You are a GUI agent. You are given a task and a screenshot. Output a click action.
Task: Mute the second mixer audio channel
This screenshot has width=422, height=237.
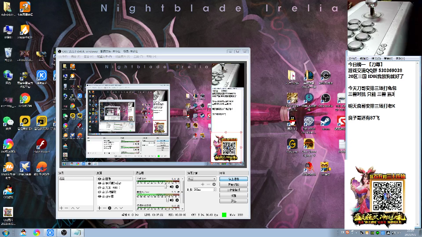[x=171, y=200]
